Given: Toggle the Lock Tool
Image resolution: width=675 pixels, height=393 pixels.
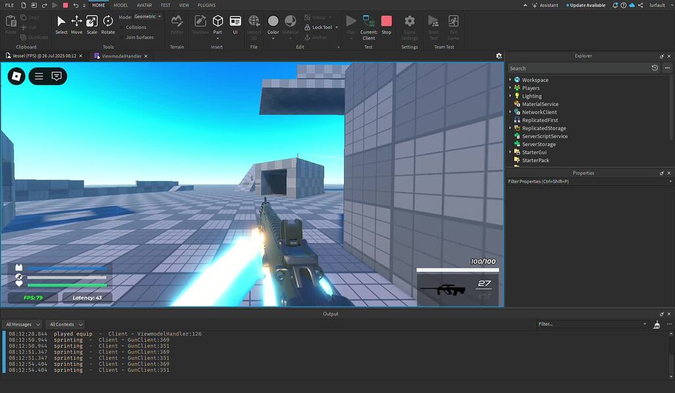Looking at the screenshot, I should (x=320, y=27).
